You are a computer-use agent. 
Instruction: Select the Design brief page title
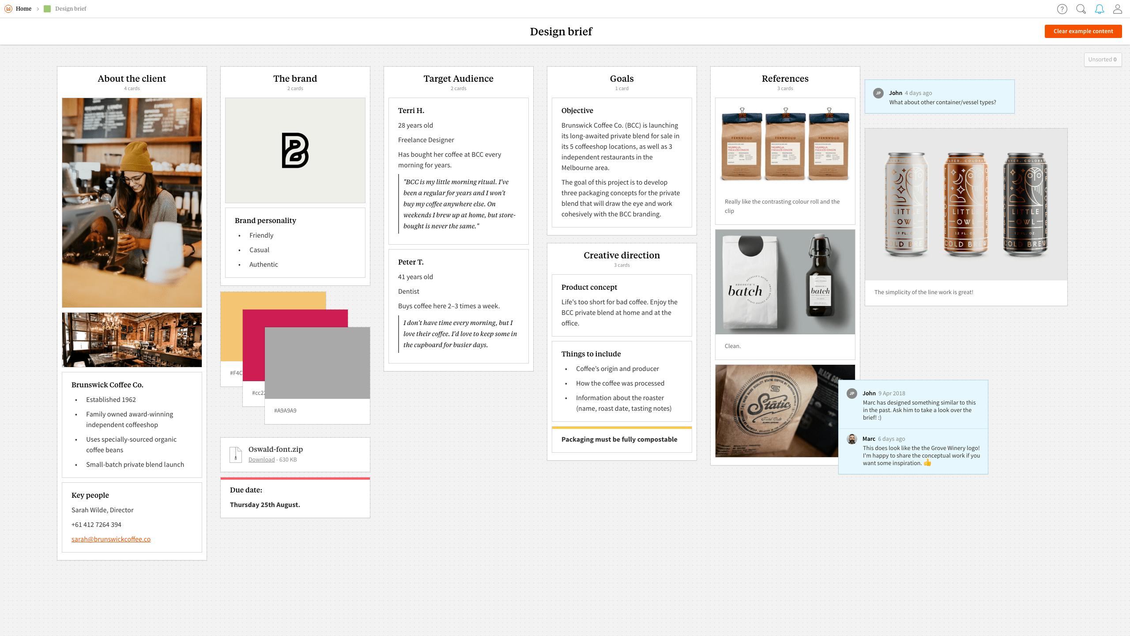click(561, 31)
